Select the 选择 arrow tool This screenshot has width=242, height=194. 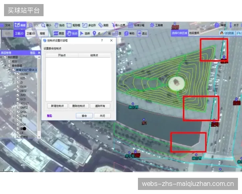(x=85, y=34)
